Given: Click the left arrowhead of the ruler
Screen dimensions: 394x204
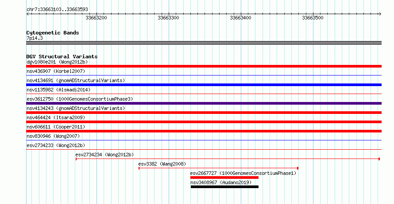Looking at the screenshot, I should tap(27, 14).
